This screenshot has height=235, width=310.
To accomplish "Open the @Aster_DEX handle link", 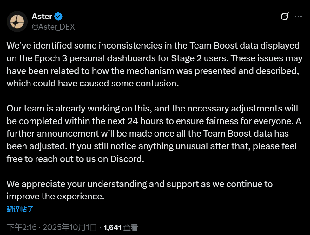I will point(53,27).
